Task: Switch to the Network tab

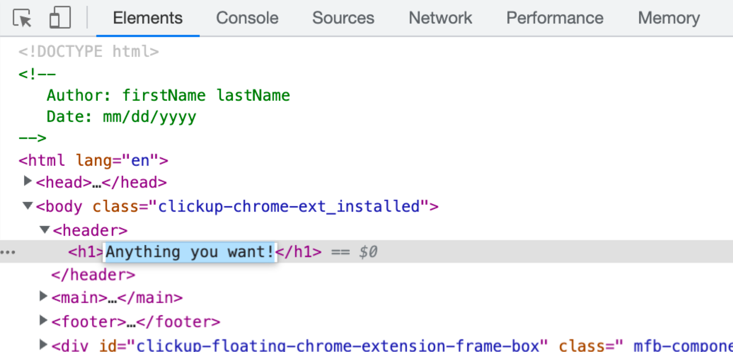Action: tap(440, 18)
